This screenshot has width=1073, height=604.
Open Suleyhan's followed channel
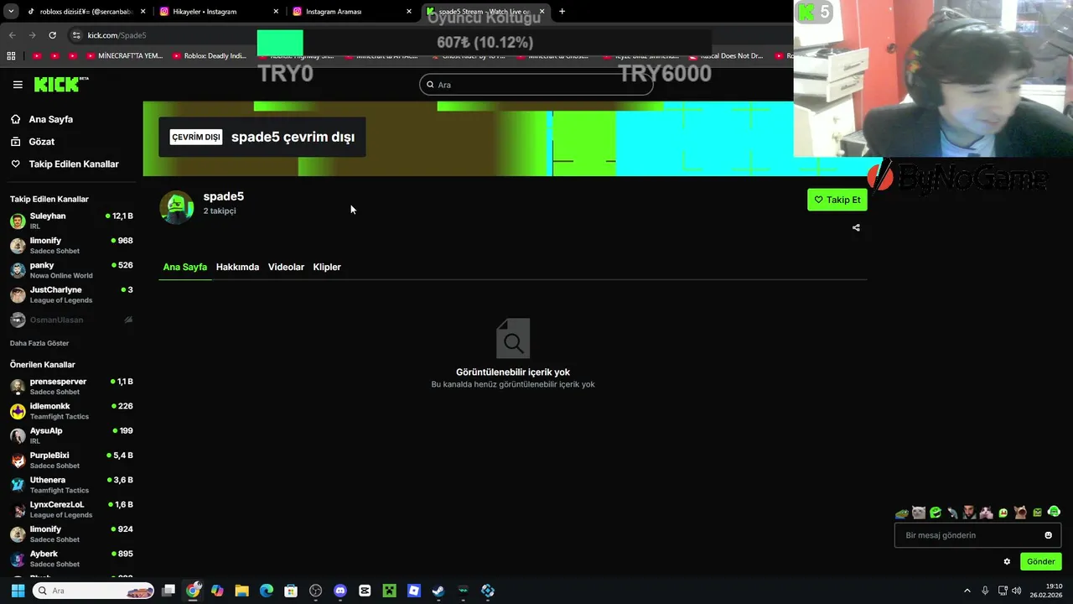click(71, 221)
